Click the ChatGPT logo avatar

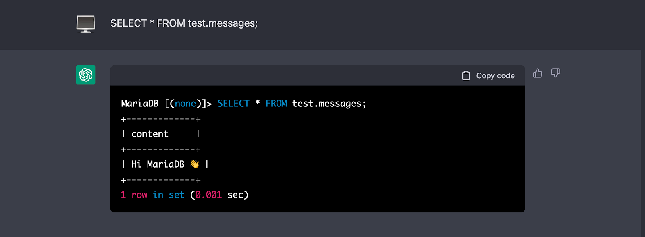86,75
